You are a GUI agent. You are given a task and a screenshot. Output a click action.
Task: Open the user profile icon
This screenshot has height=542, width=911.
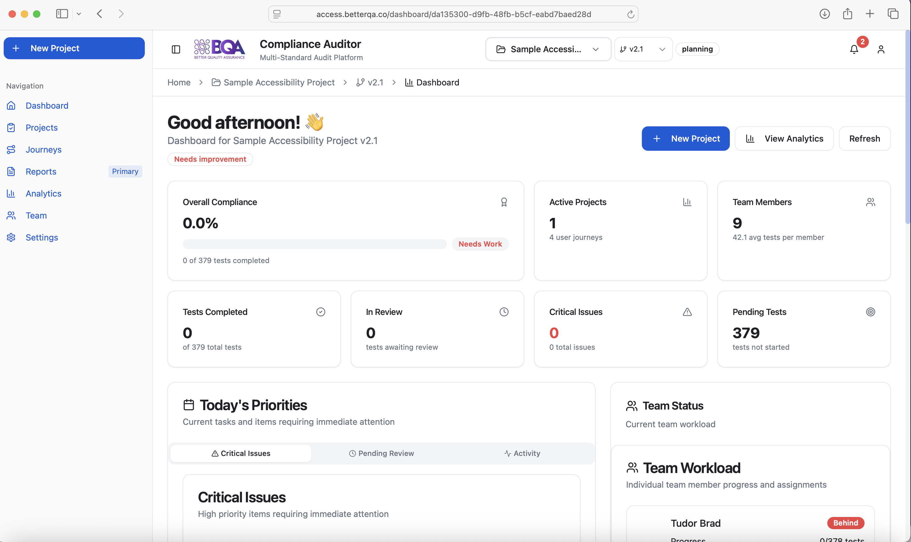[881, 49]
